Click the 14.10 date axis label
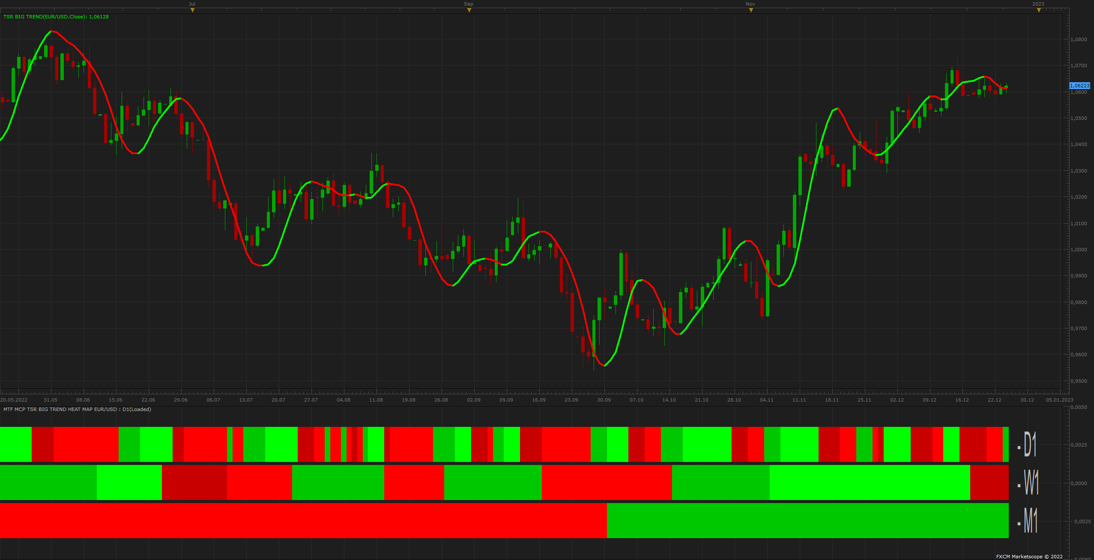The height and width of the screenshot is (560, 1094). coord(669,400)
